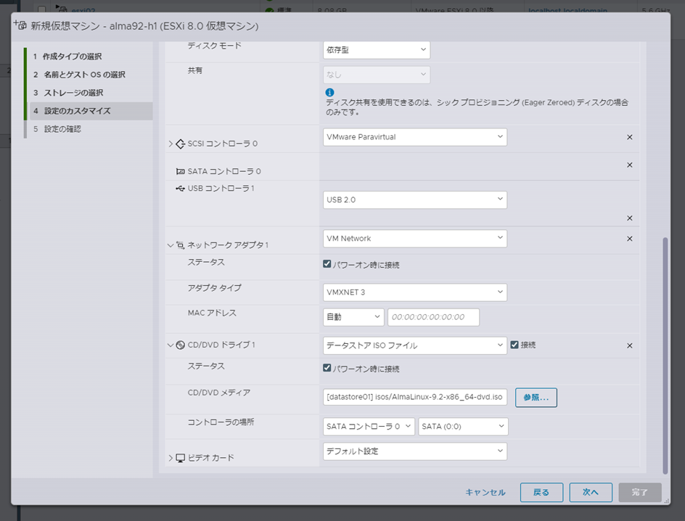Toggle network adapter パワーオン時に接続 checkbox
The width and height of the screenshot is (685, 521).
(x=327, y=264)
